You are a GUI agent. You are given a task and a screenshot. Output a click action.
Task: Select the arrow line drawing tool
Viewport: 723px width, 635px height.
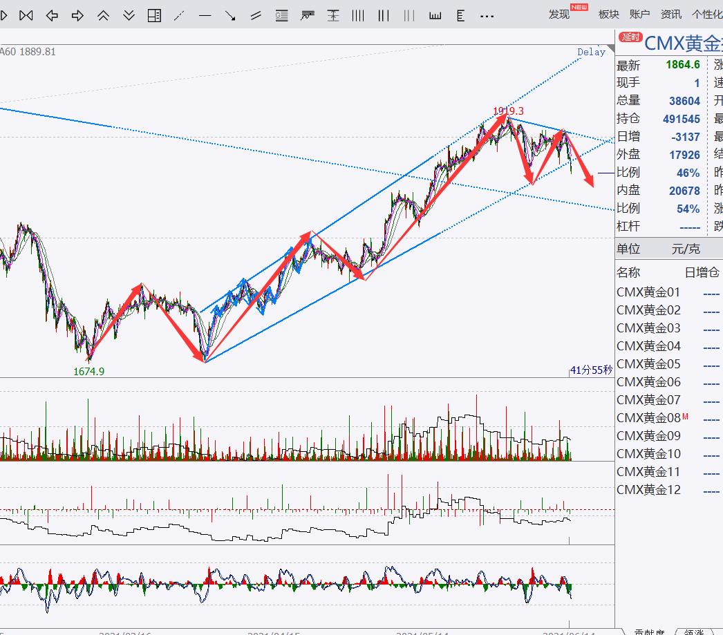[x=230, y=16]
